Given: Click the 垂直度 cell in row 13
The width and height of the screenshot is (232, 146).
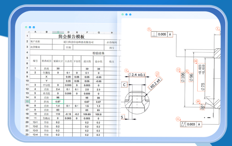Looking at the screenshot, I should click(x=46, y=93).
